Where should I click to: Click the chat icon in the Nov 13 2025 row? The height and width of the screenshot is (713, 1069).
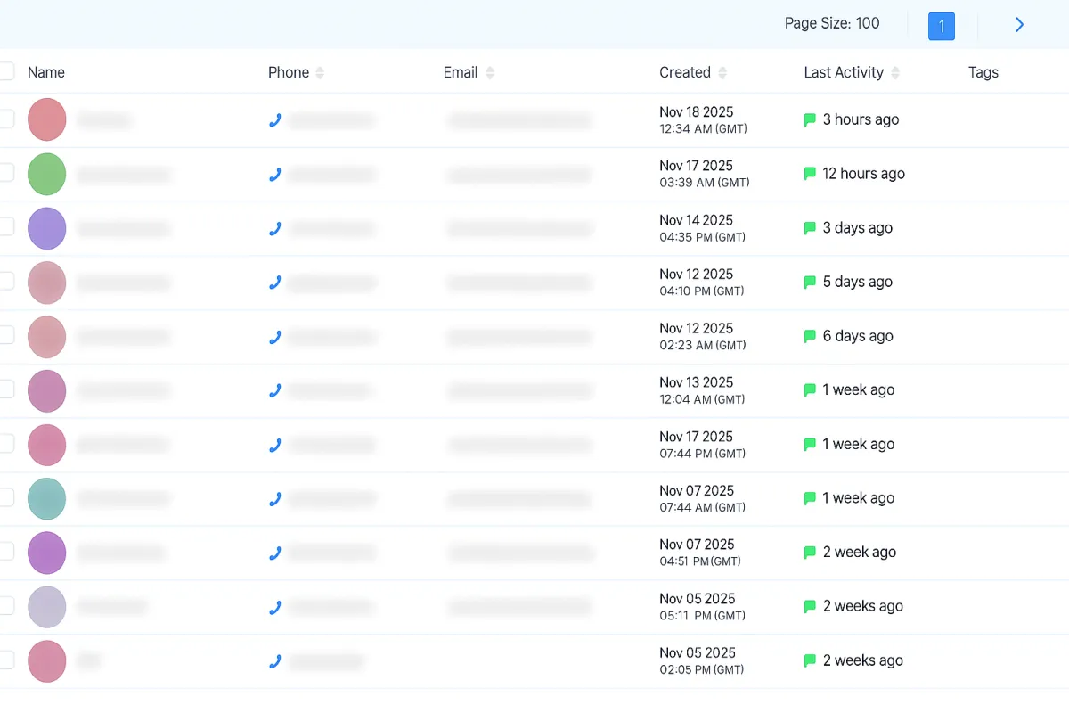pos(810,389)
